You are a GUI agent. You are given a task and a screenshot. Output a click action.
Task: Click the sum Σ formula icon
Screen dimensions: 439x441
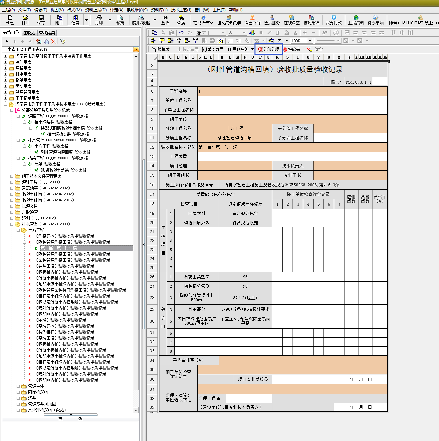(279, 41)
